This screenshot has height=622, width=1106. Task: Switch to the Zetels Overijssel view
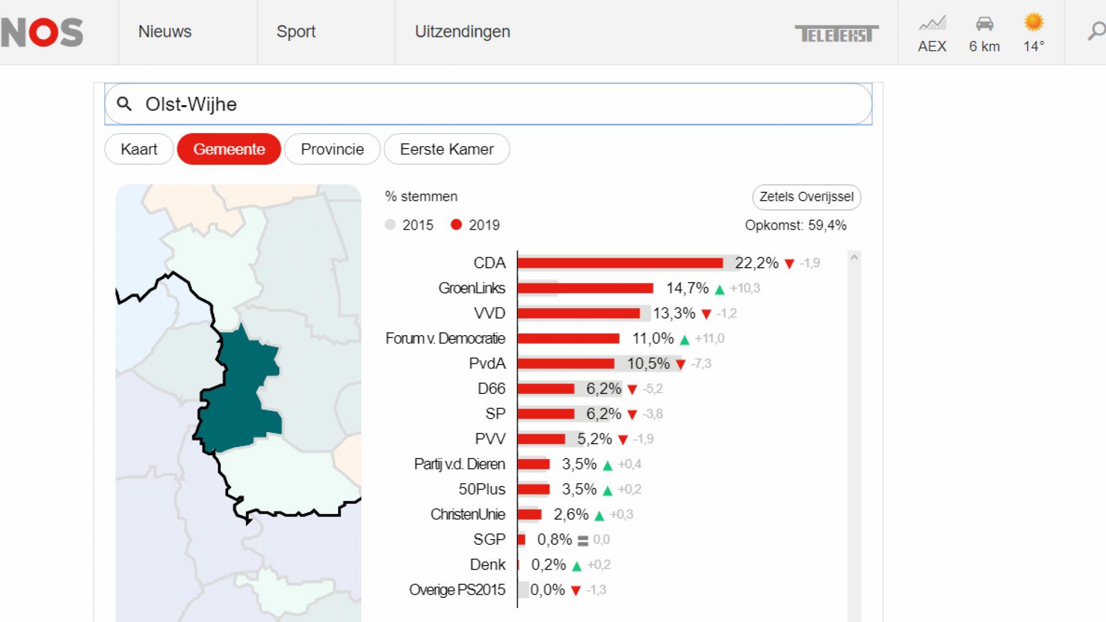click(x=806, y=197)
